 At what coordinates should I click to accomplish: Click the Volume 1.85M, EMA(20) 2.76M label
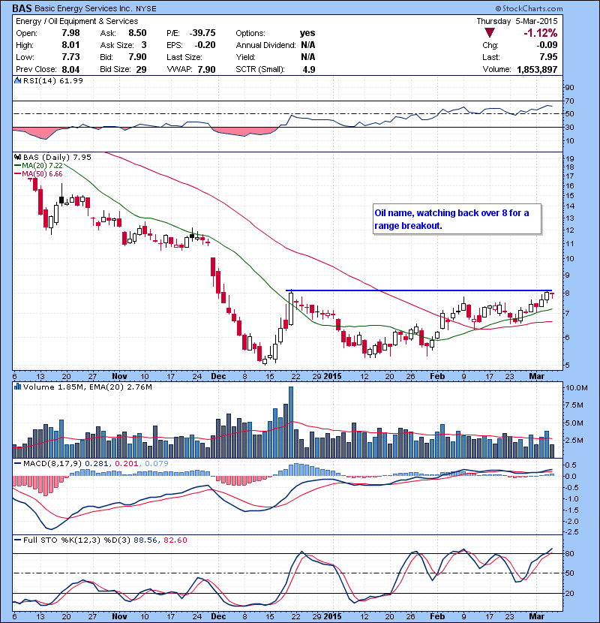(x=87, y=387)
